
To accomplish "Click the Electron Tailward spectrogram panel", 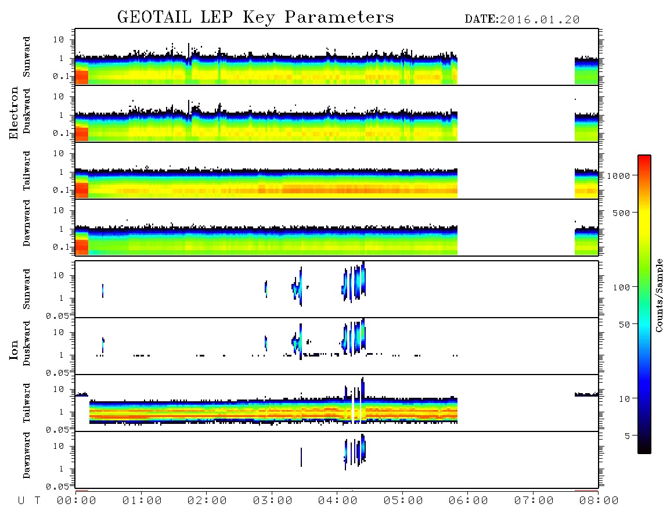I will pos(337,171).
